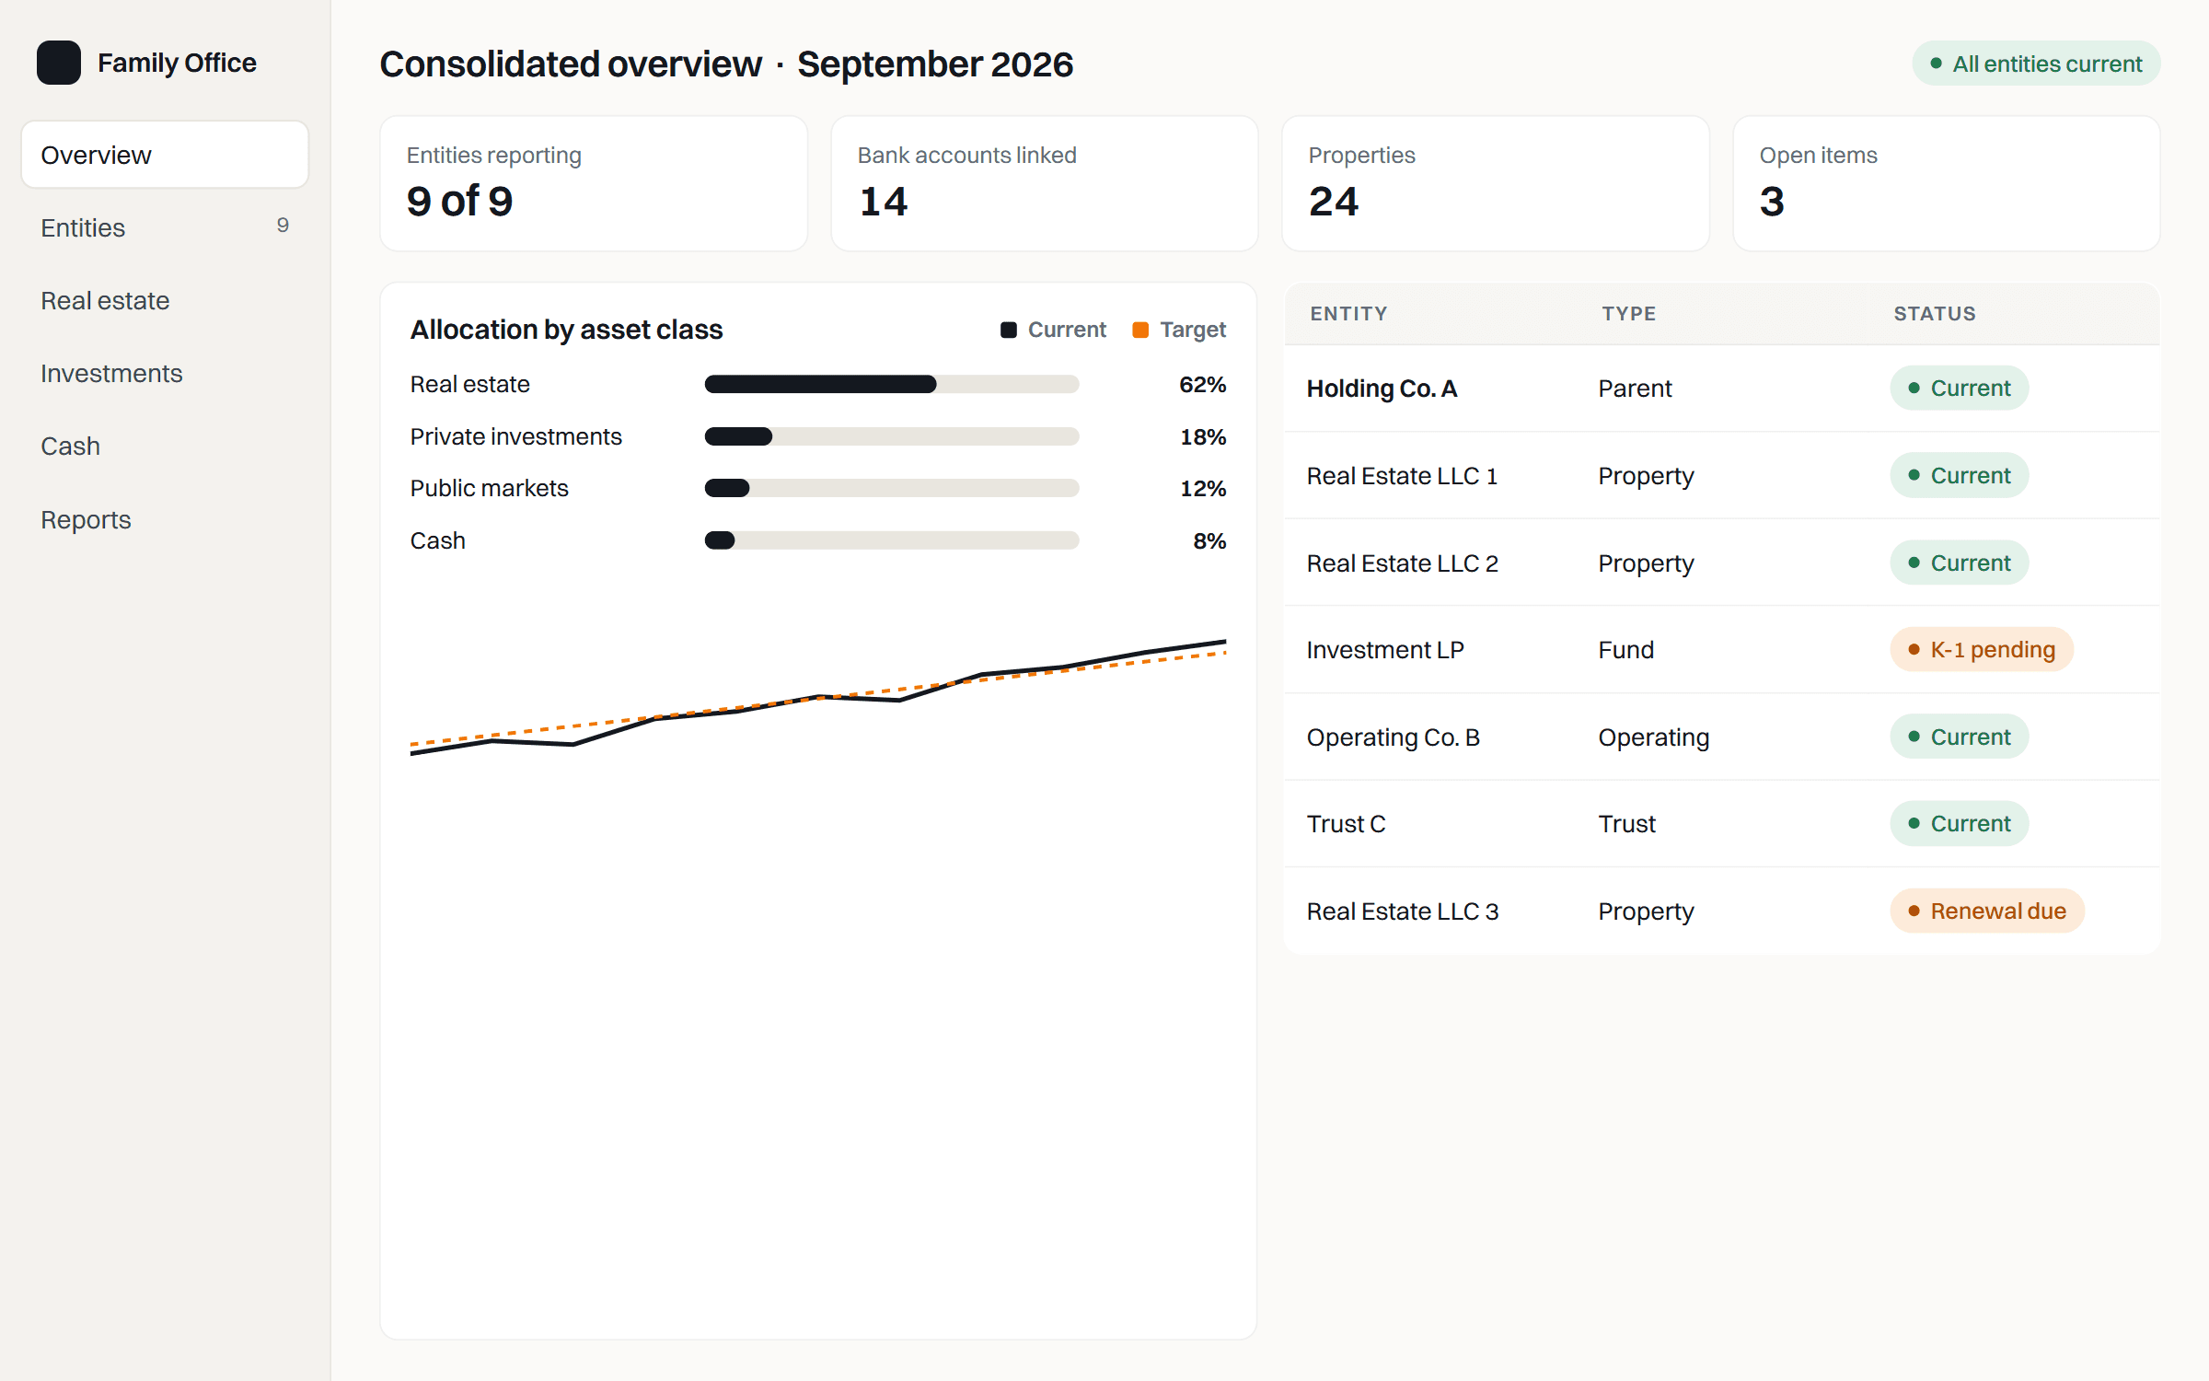
Task: Click the ENTITY column header
Action: (1348, 313)
